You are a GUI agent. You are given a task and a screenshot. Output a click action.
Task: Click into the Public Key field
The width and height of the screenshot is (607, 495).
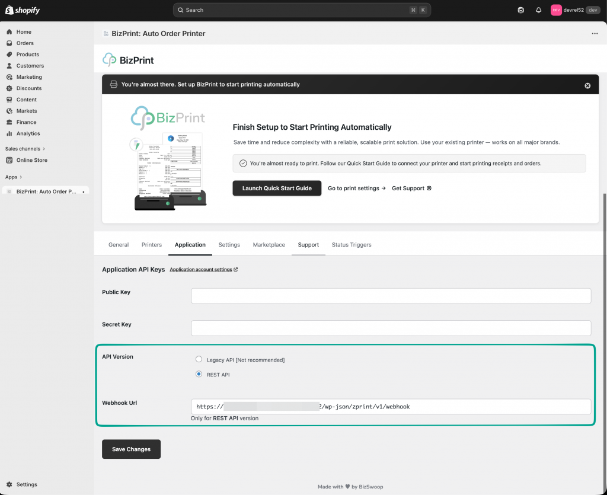point(391,296)
